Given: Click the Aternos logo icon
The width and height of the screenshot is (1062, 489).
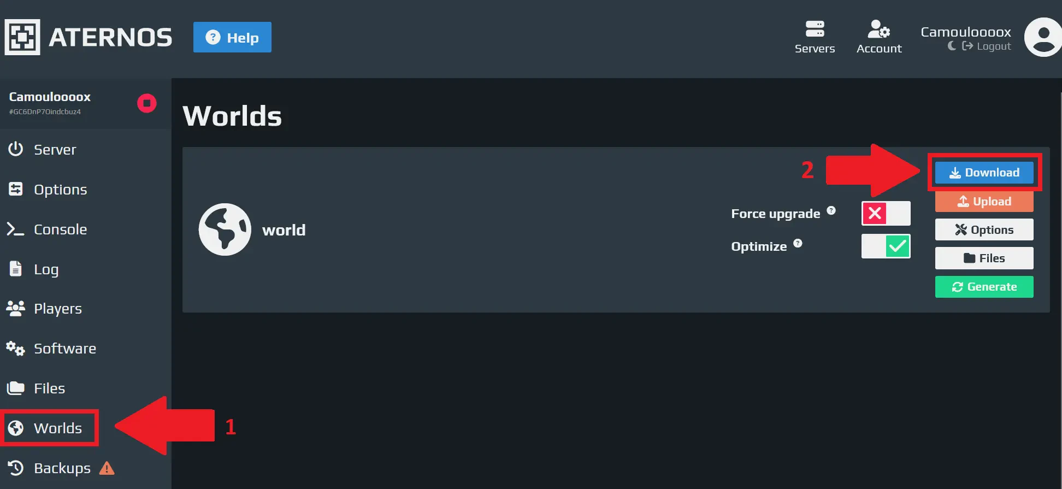Looking at the screenshot, I should pos(22,37).
